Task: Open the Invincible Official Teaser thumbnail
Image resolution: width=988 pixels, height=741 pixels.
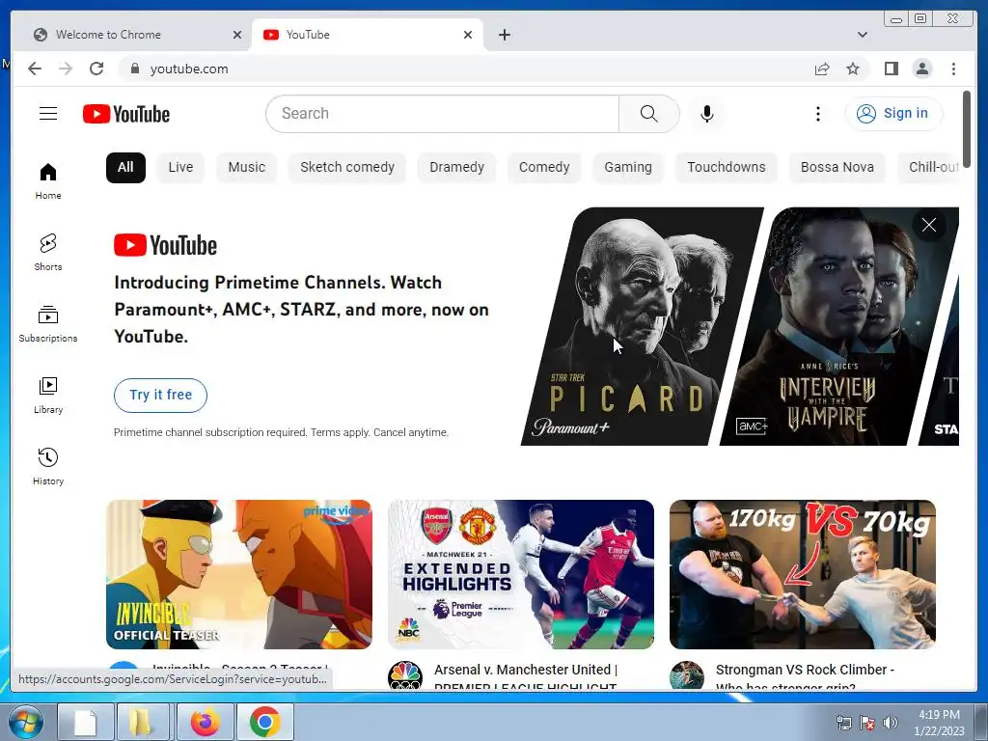Action: [239, 574]
